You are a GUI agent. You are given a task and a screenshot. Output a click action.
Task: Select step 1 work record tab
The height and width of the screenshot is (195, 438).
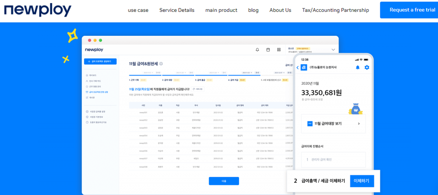[x=138, y=80]
